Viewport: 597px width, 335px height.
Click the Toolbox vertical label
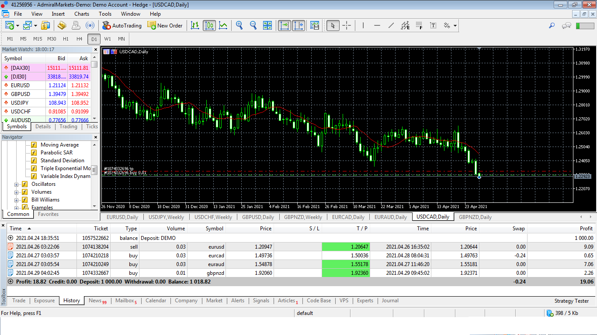[3, 297]
